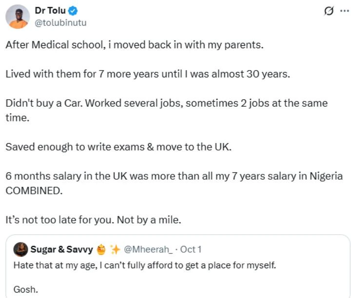Image resolution: width=351 pixels, height=298 pixels.
Task: Click the honey pot emoji icon
Action: click(x=100, y=250)
